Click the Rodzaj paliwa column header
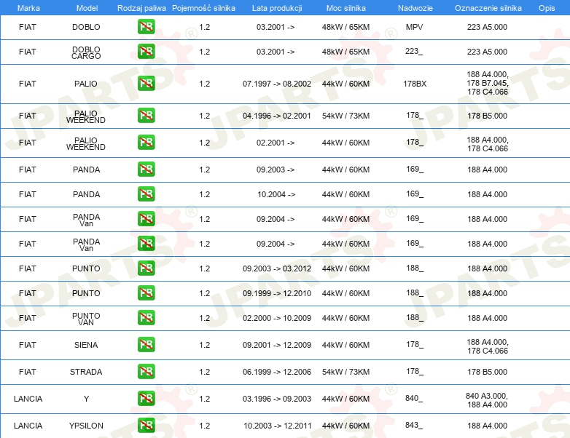Screen dimensions: 570x438 click(141, 8)
